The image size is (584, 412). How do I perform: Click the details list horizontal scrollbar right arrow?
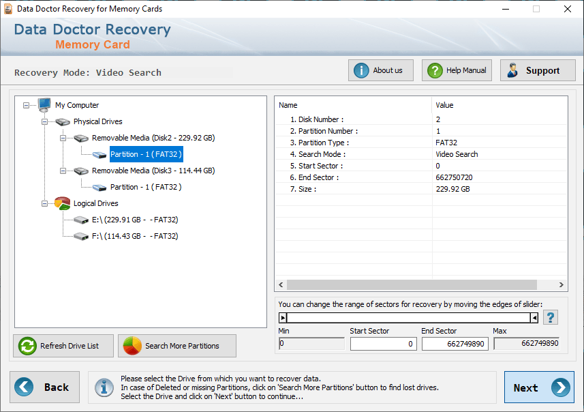(x=561, y=285)
